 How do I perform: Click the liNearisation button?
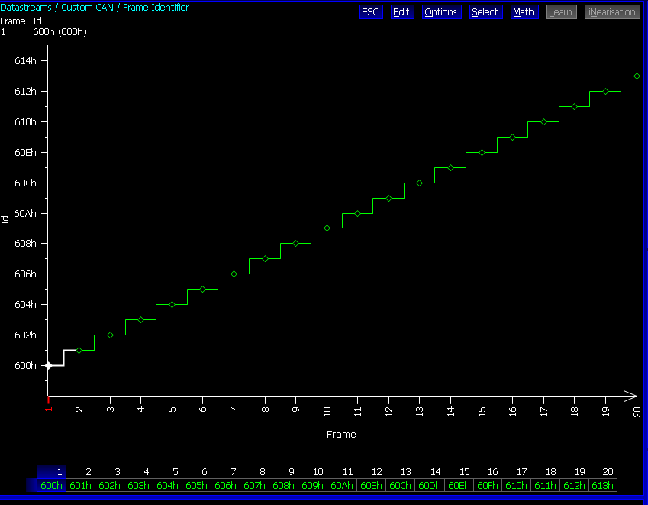(x=611, y=12)
